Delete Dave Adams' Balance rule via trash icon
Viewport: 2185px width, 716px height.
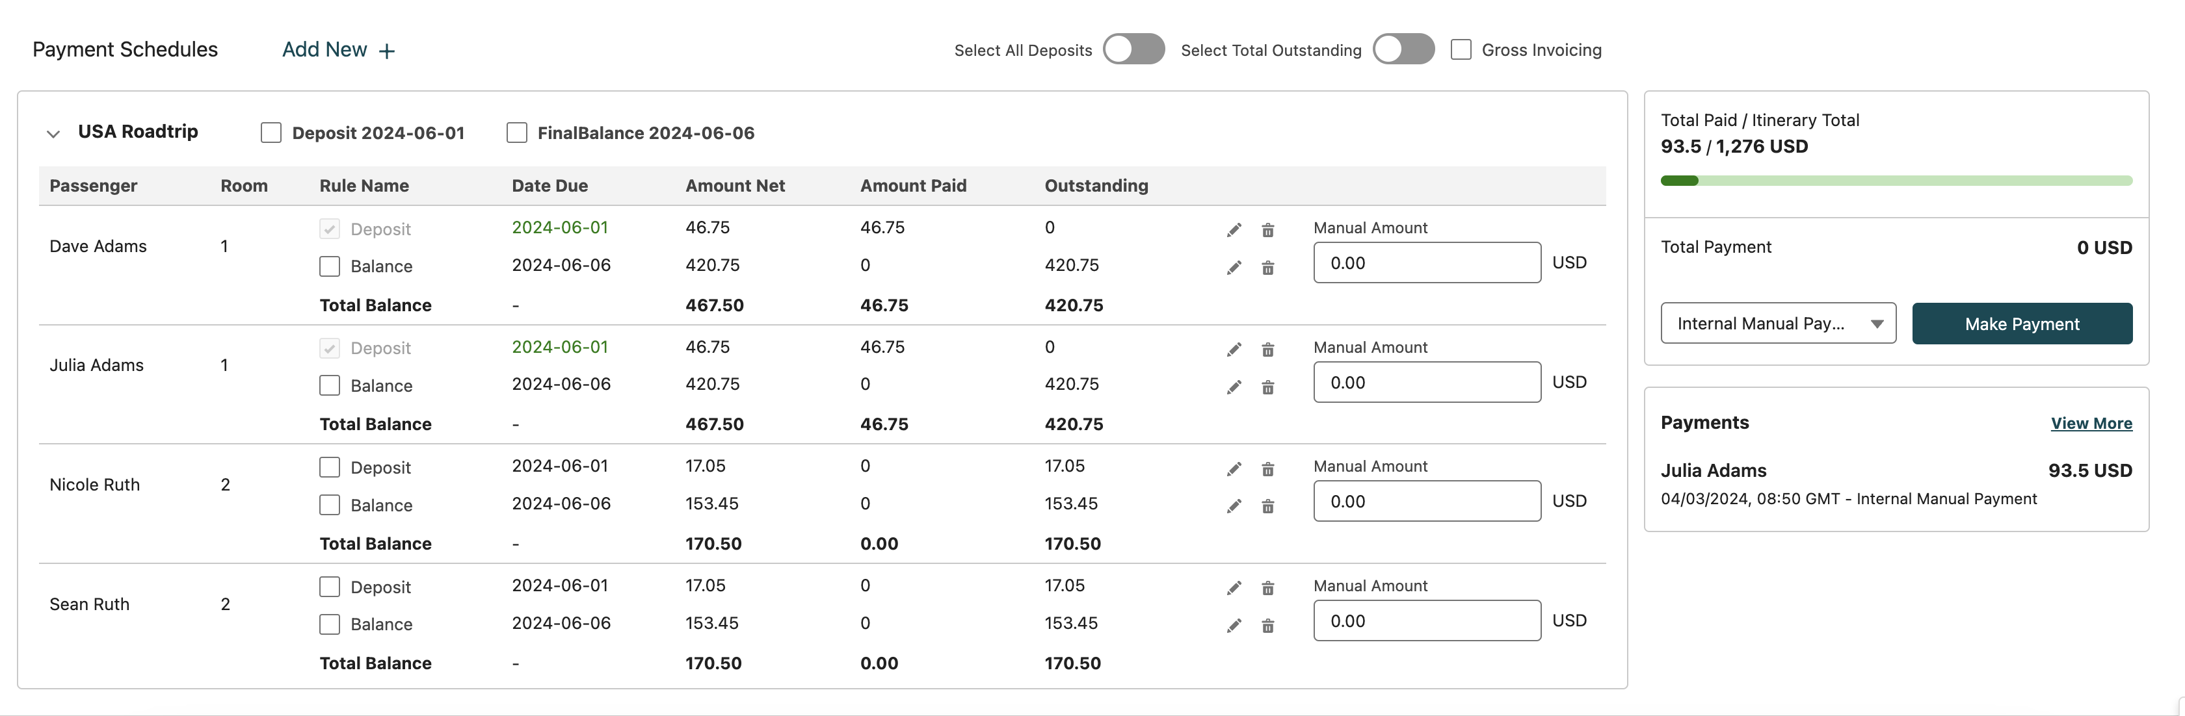point(1267,268)
